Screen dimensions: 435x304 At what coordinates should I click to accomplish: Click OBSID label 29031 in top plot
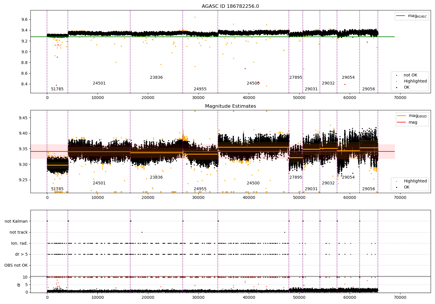pyautogui.click(x=311, y=89)
